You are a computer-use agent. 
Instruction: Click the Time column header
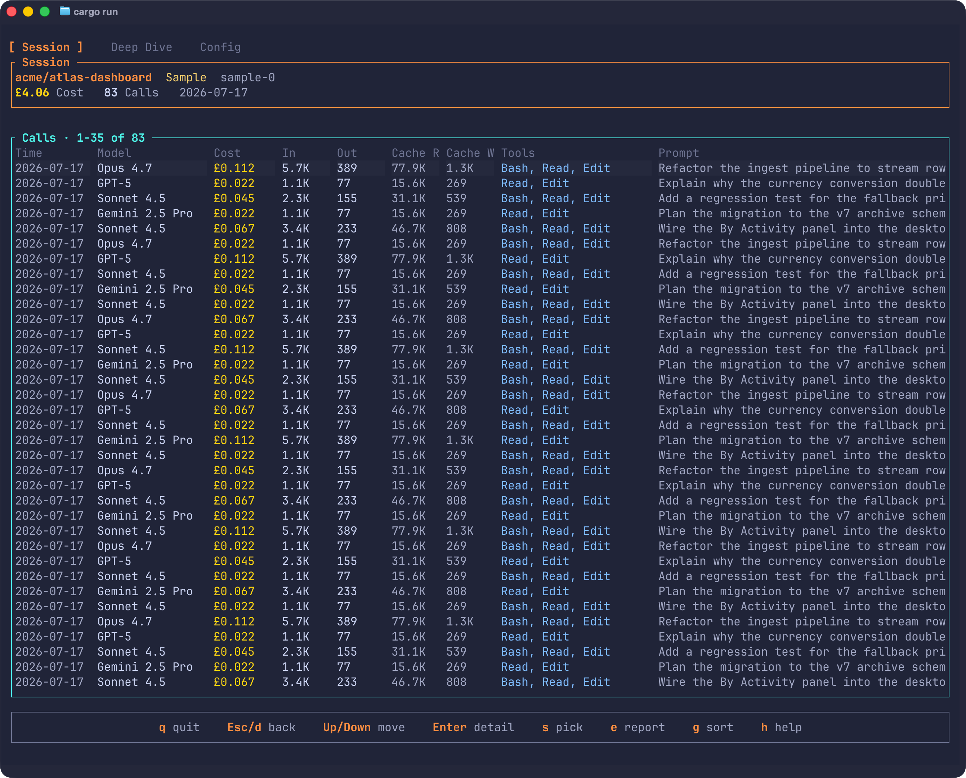29,153
